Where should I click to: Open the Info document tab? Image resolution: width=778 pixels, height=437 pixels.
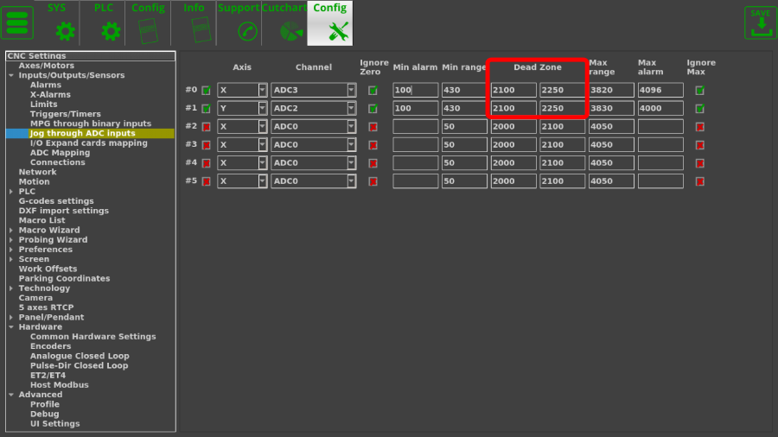coord(200,23)
